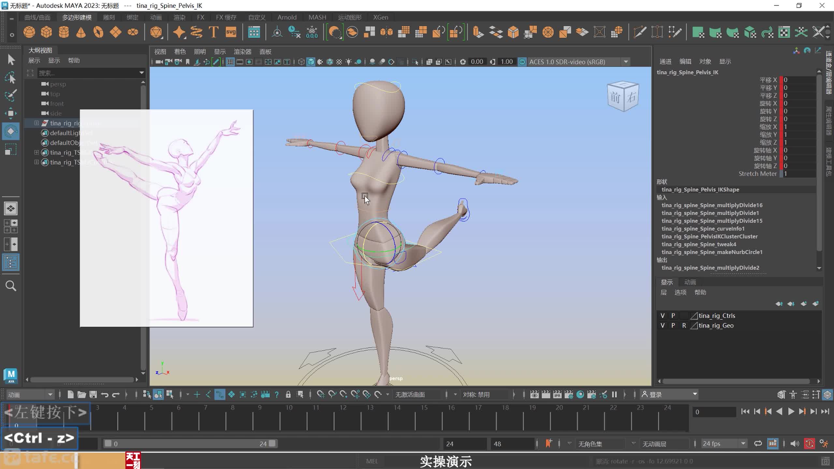Open the viewport 着色 menu
The width and height of the screenshot is (834, 469).
click(180, 51)
